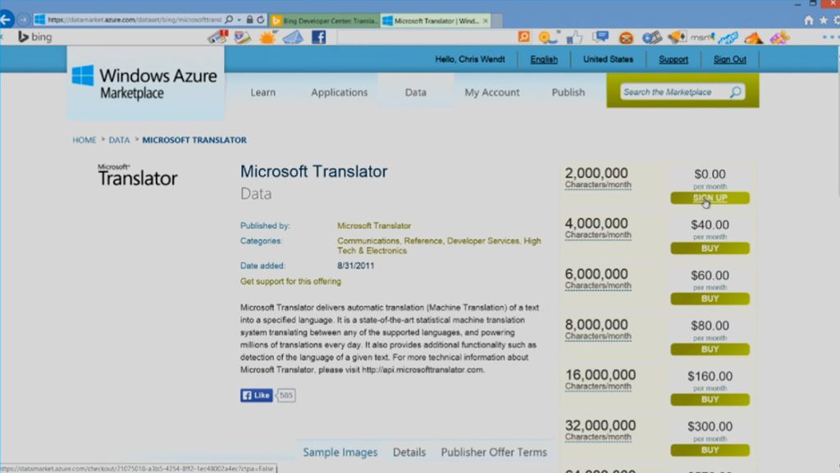
Task: Close the Microsoft Translator tab
Action: pos(486,20)
